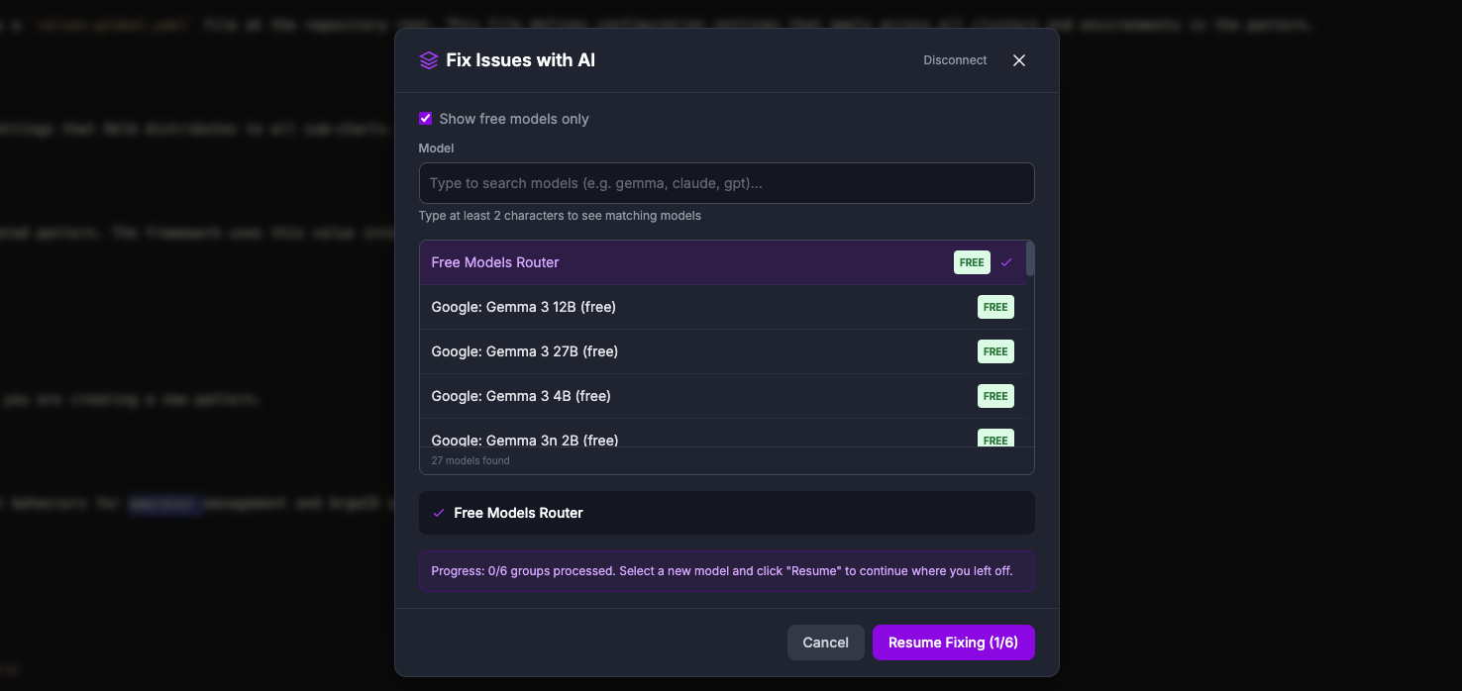1462x691 pixels.
Task: Select Free Models Router from the list
Action: point(594,262)
